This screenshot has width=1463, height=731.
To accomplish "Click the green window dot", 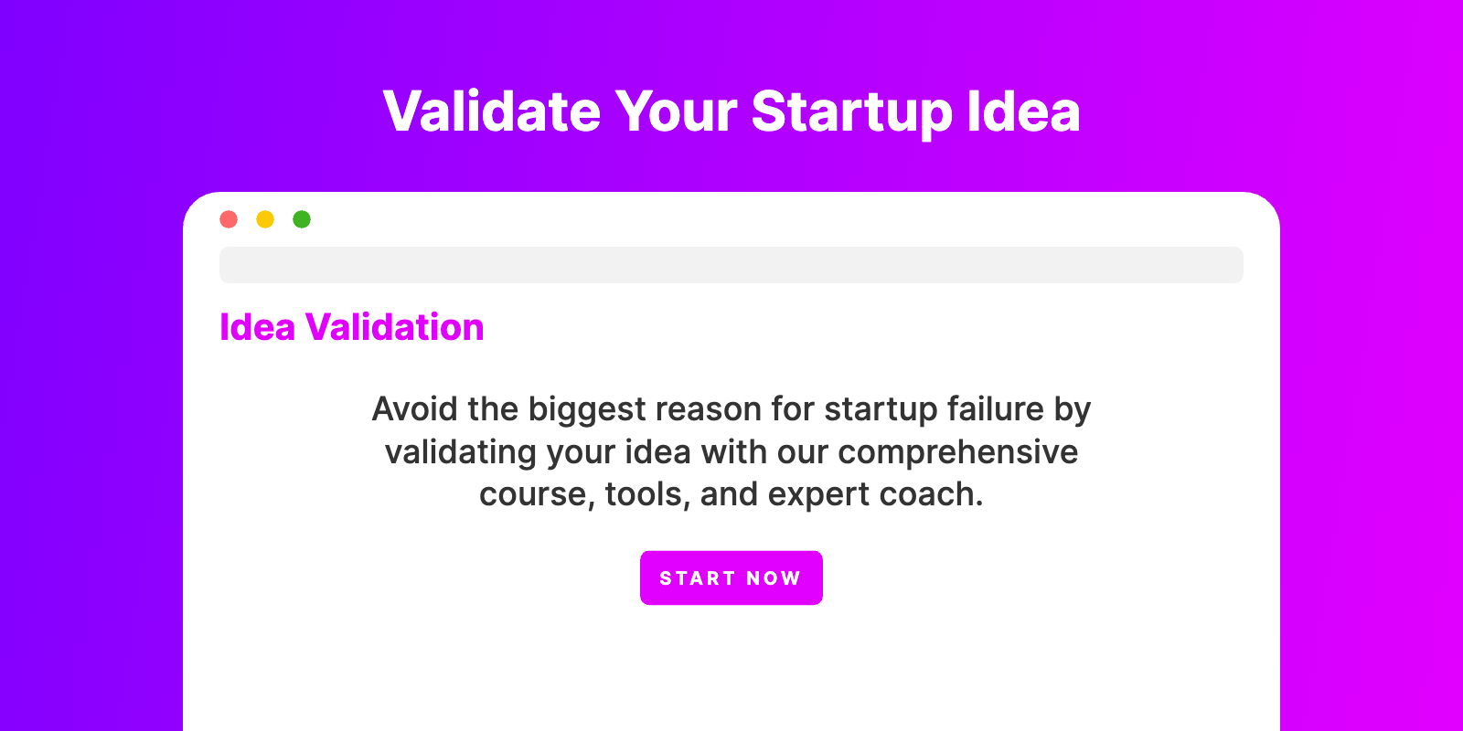I will point(302,219).
